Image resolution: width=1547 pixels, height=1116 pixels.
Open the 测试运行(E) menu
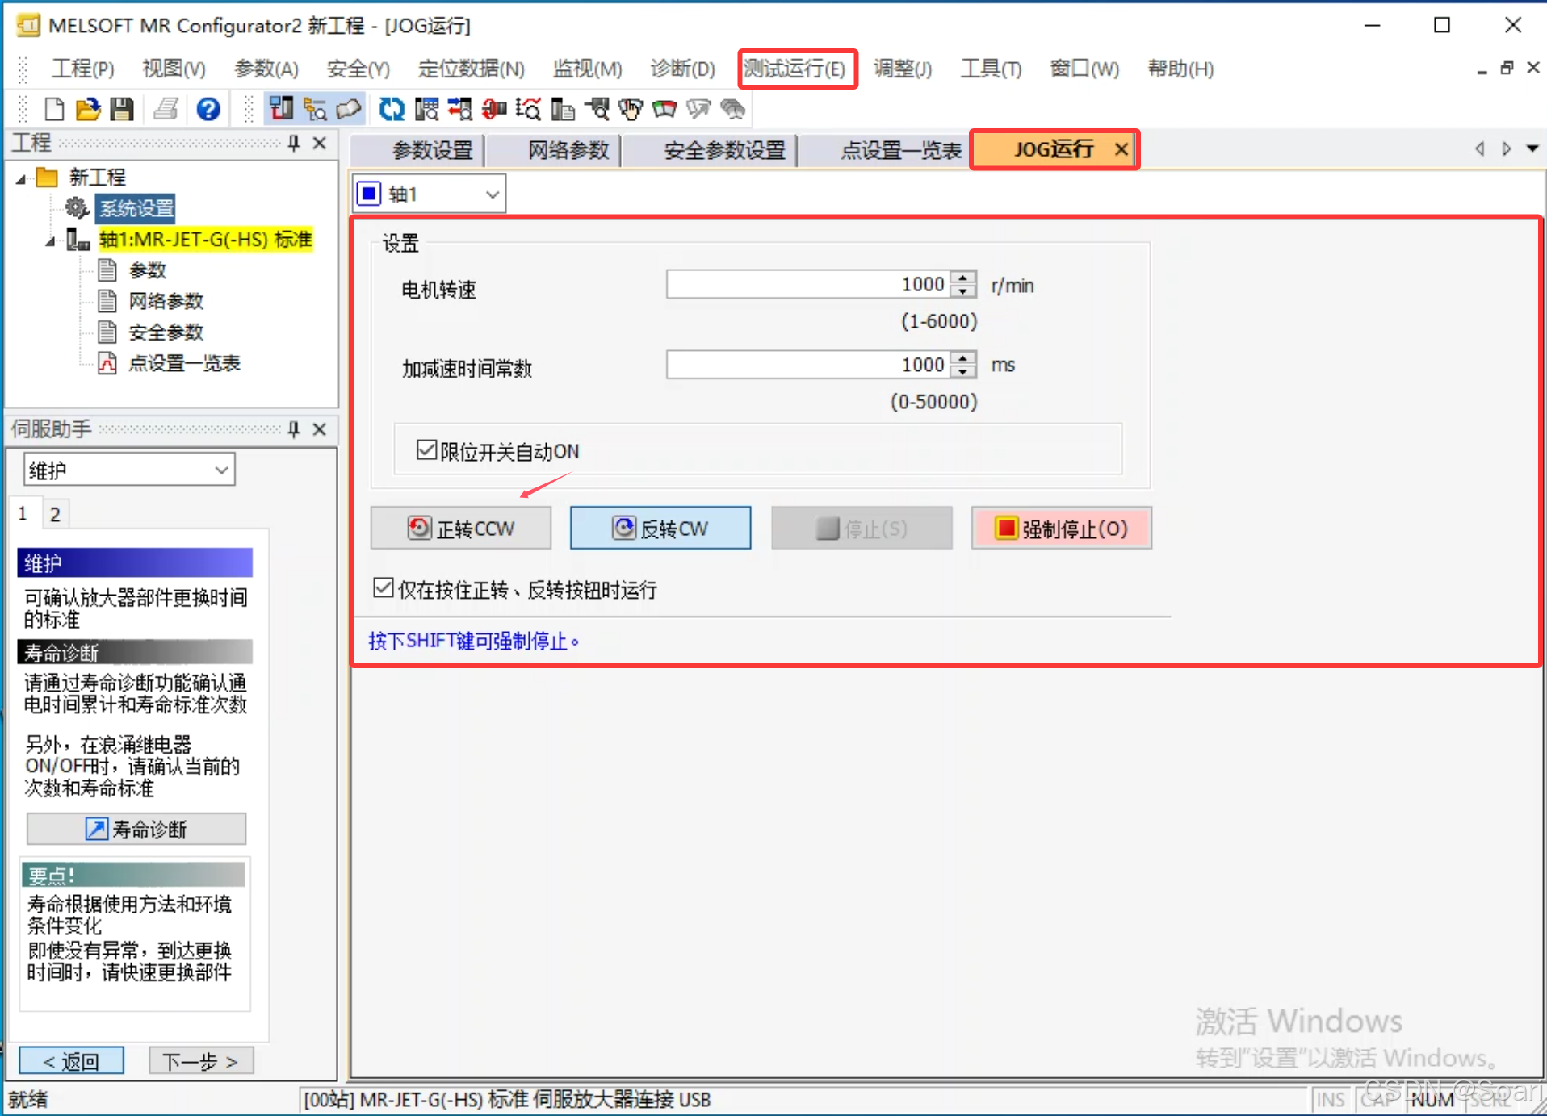point(794,69)
